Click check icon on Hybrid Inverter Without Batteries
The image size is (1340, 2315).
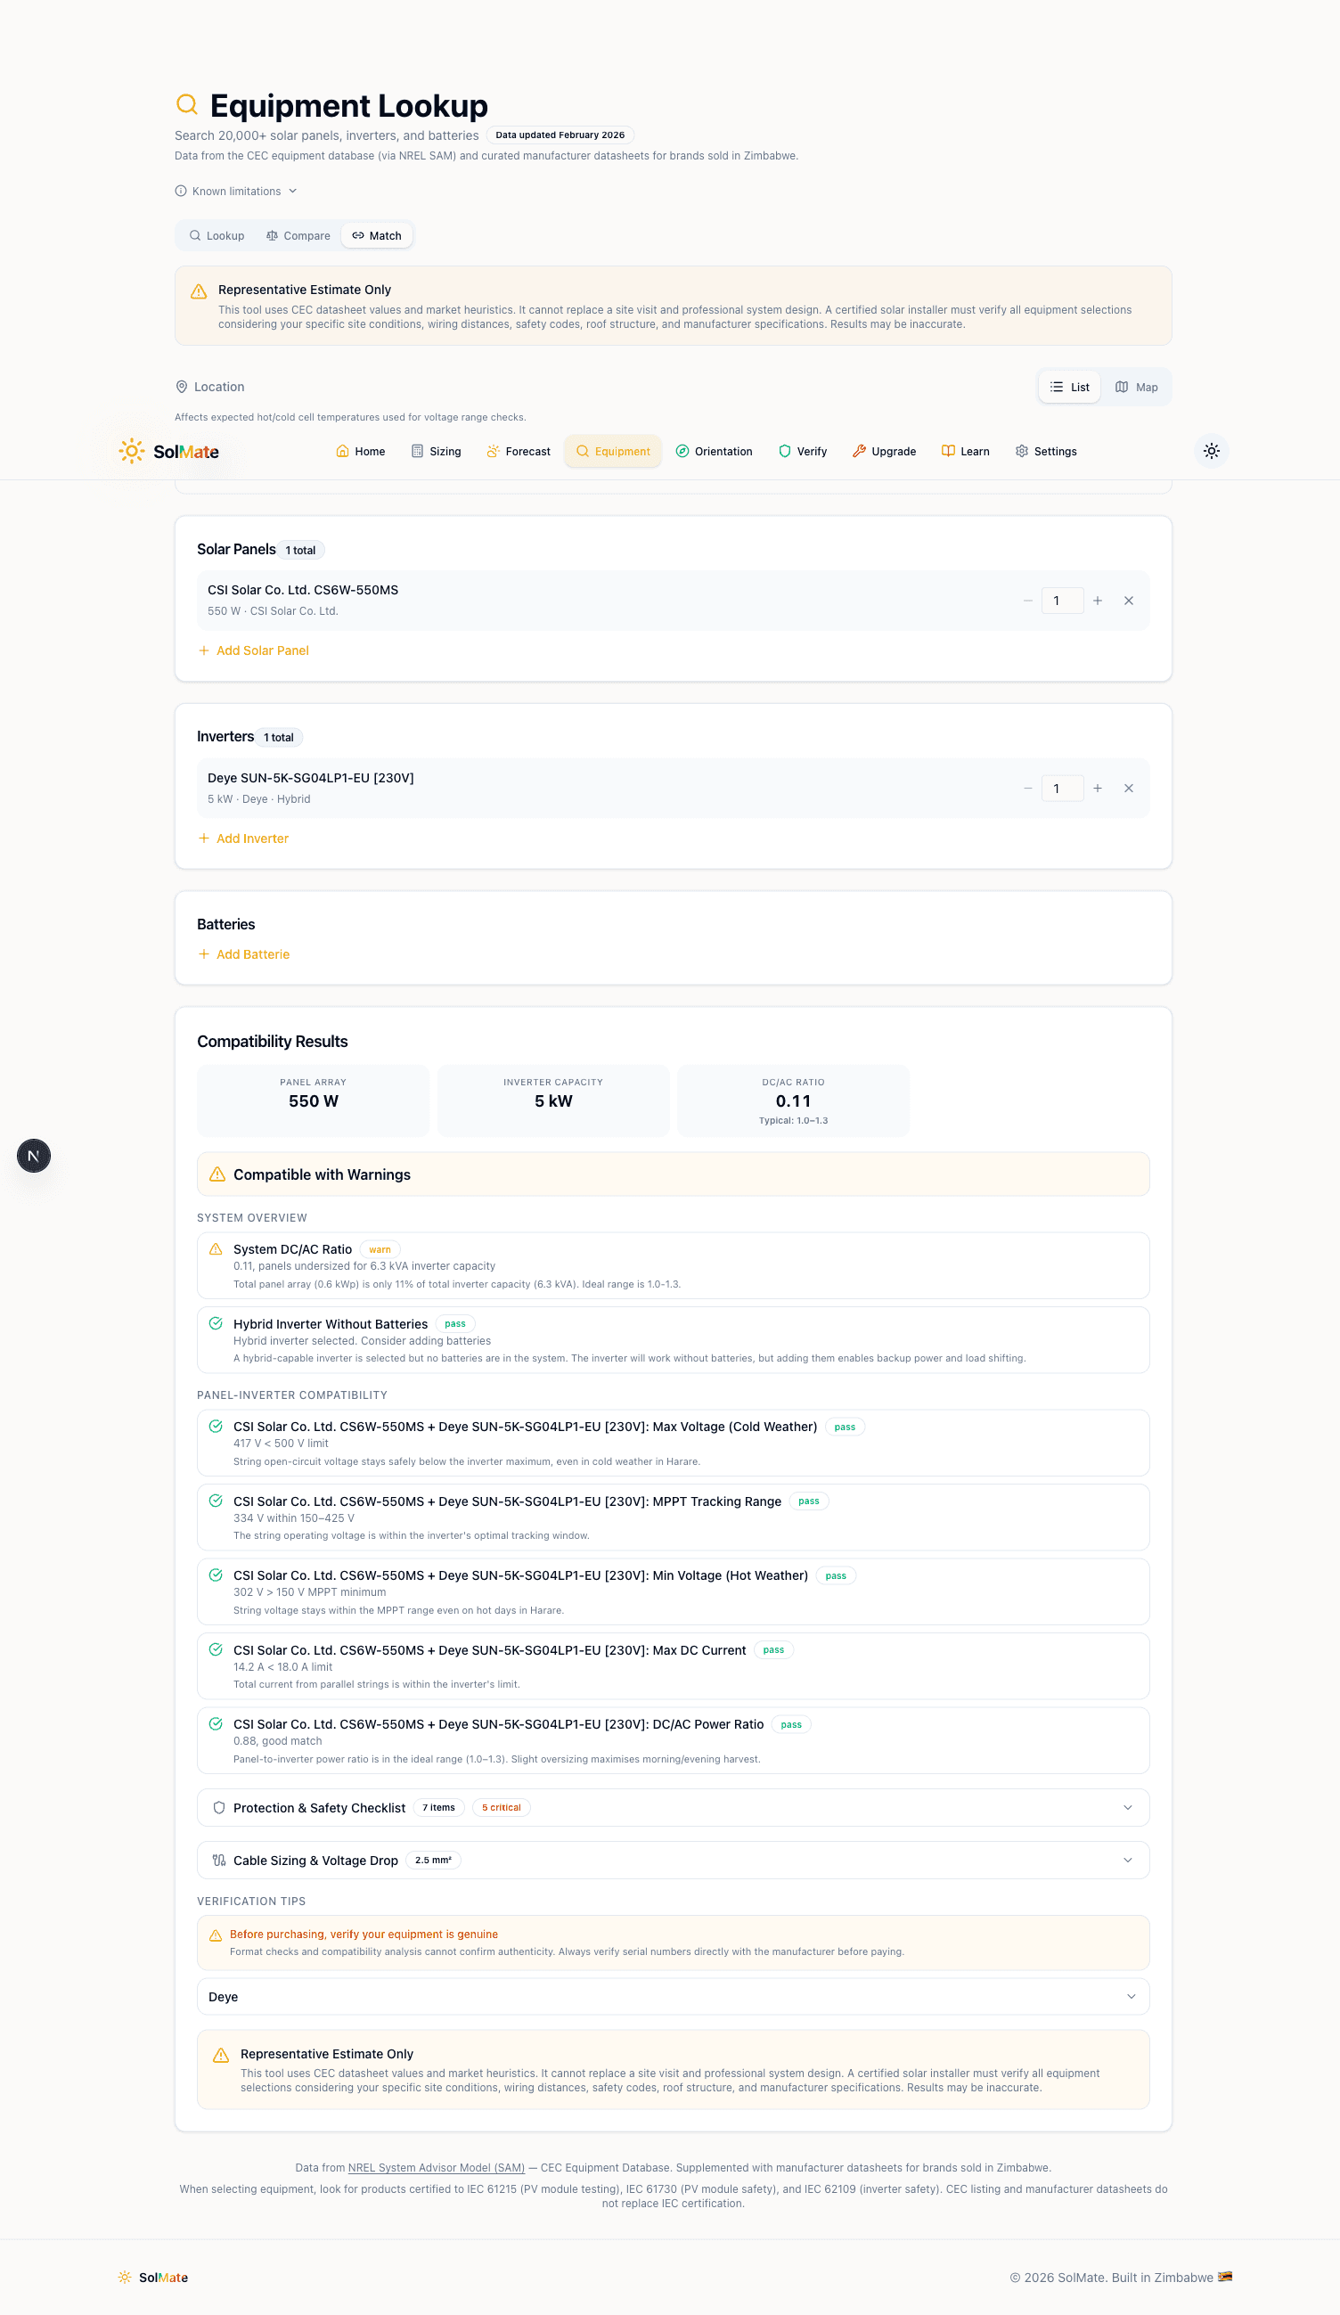click(x=216, y=1324)
